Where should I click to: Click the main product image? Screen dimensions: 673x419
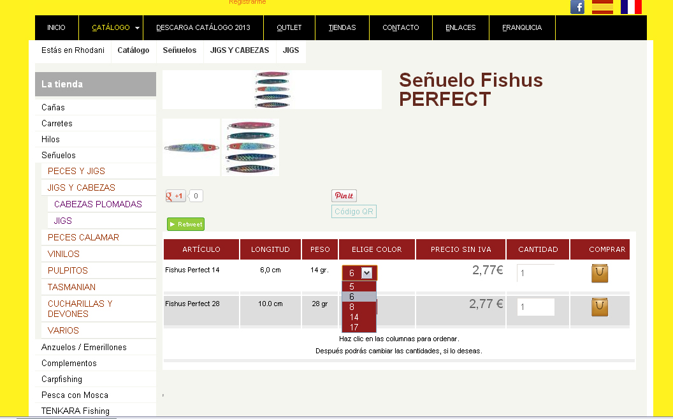[x=272, y=89]
